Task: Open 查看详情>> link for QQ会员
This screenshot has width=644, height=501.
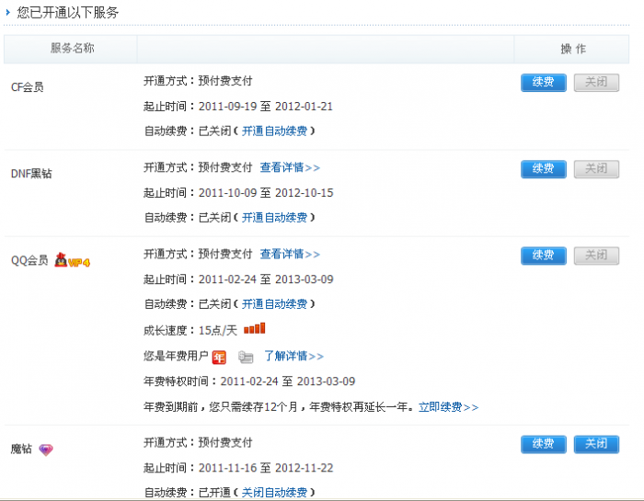Action: tap(290, 254)
